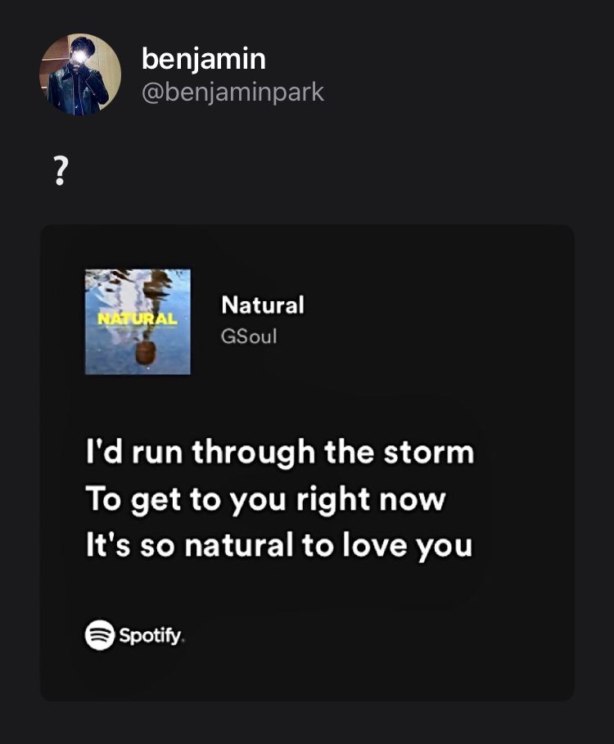
Task: Select lyric line "To get to you right now"
Action: coord(265,498)
